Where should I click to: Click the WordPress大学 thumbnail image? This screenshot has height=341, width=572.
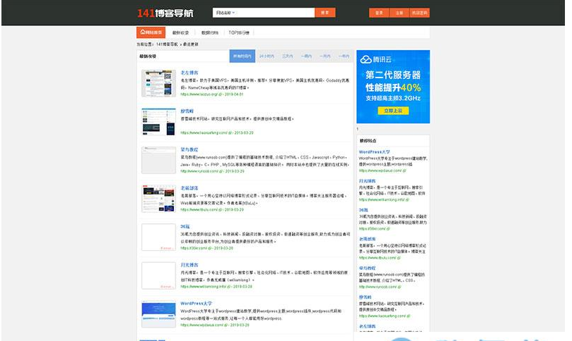pos(158,314)
